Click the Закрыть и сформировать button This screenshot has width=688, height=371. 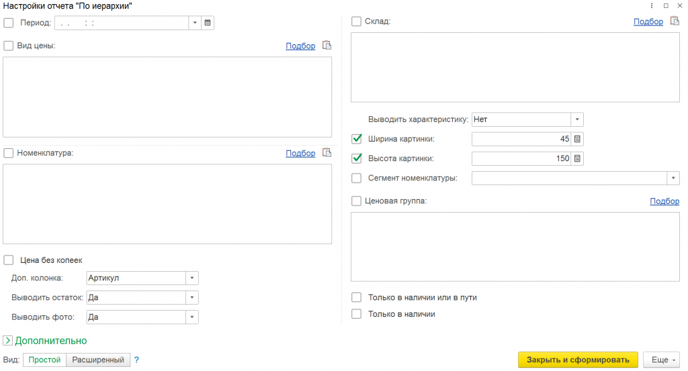(x=578, y=360)
